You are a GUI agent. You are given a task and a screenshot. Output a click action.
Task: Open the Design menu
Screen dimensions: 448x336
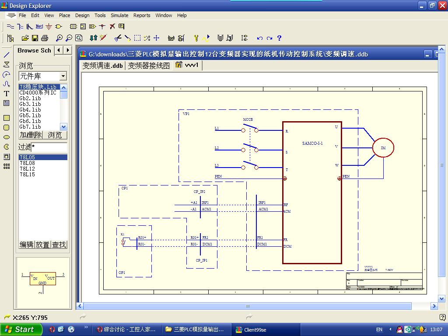pos(82,15)
